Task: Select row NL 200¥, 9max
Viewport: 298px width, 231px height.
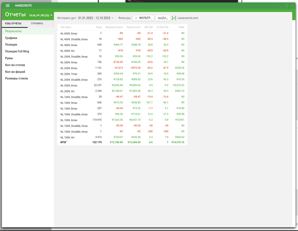Action: coord(122,62)
